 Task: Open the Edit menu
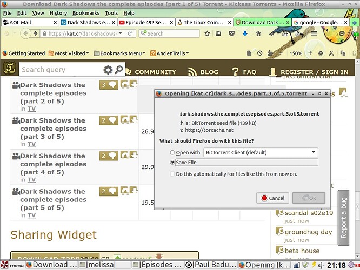click(x=22, y=13)
